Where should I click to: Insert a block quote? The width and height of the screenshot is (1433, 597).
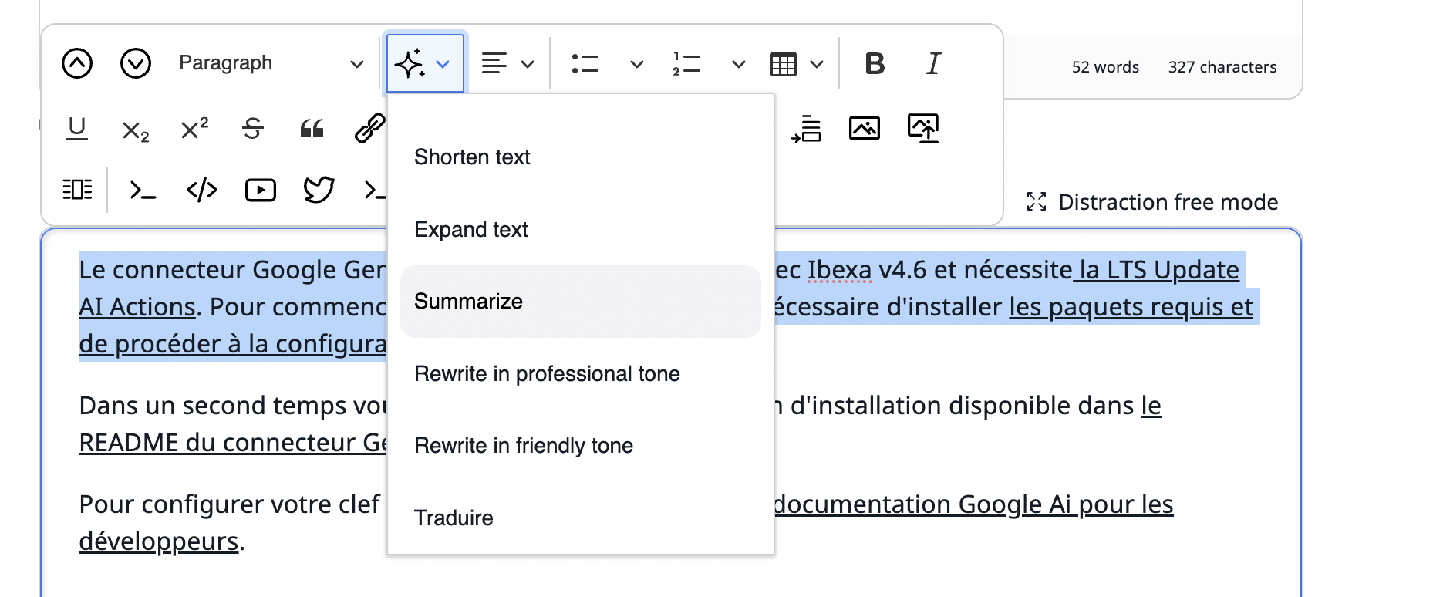click(312, 128)
